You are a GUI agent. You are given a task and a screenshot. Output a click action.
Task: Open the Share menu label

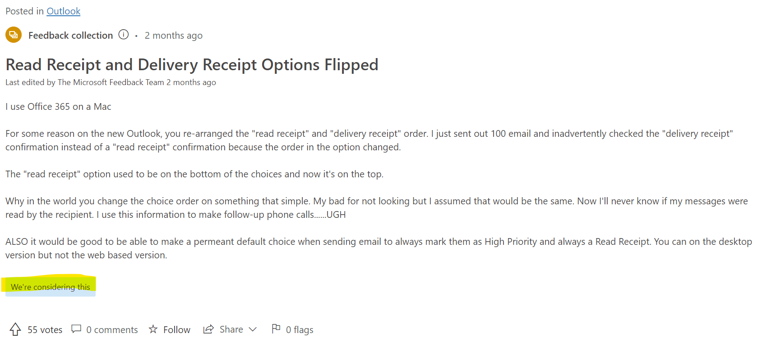click(231, 329)
